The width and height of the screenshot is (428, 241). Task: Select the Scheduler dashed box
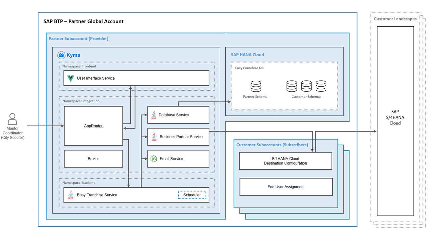pyautogui.click(x=192, y=195)
